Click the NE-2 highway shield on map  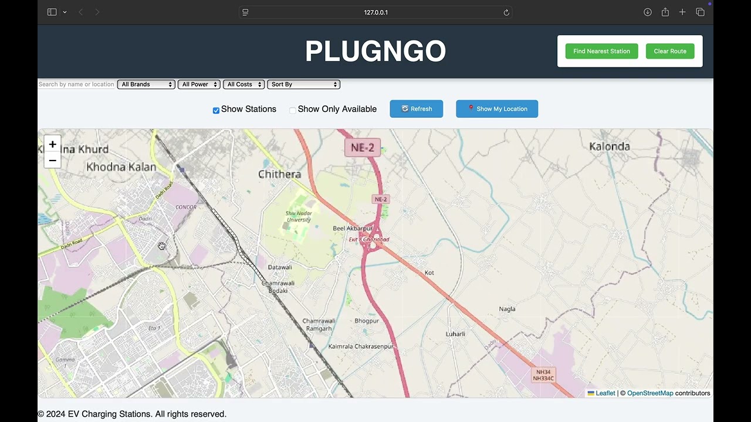pos(363,148)
